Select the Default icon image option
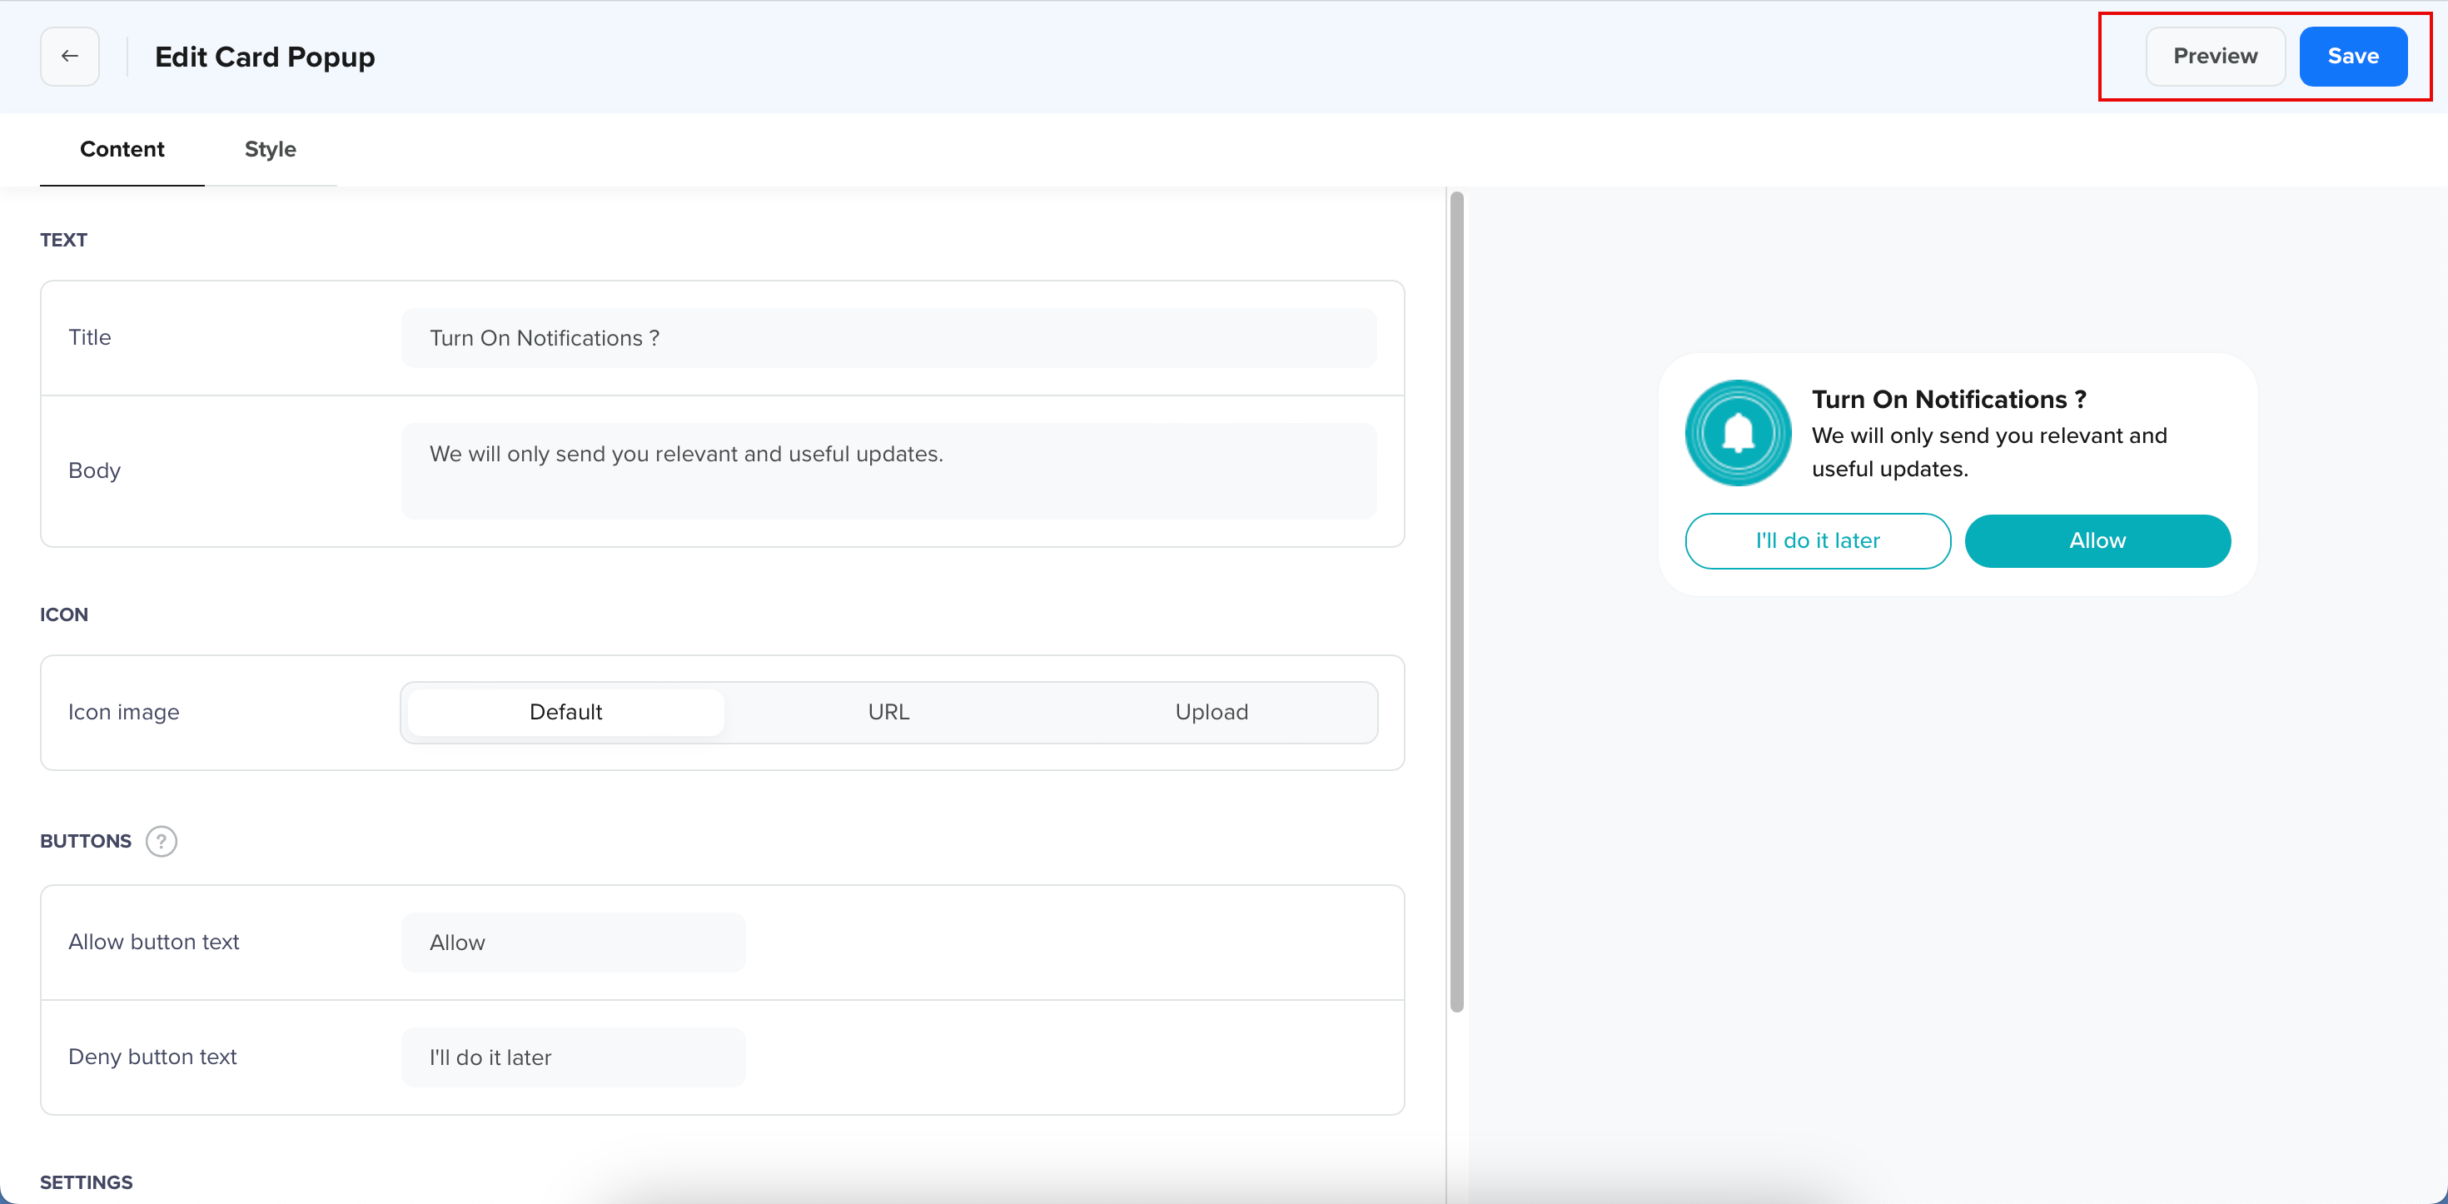This screenshot has width=2448, height=1204. click(x=565, y=712)
